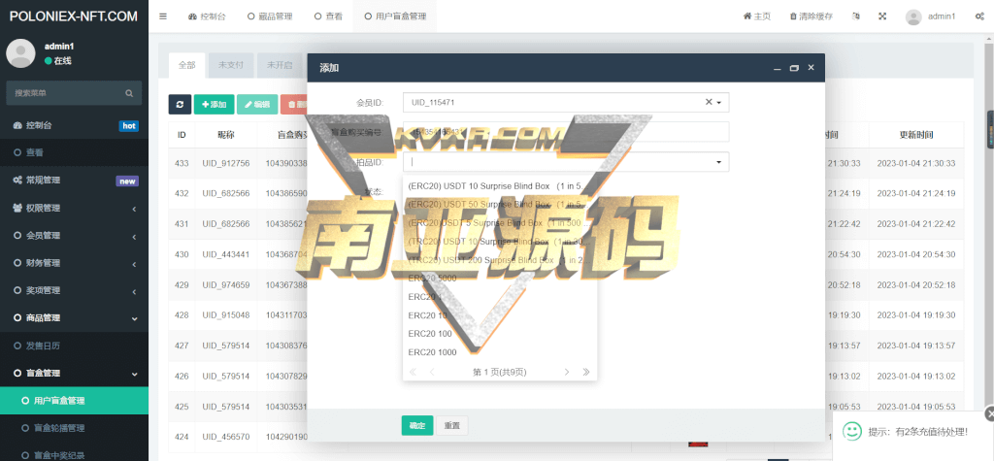Close the 添加 dialog
994x461 pixels.
point(811,67)
